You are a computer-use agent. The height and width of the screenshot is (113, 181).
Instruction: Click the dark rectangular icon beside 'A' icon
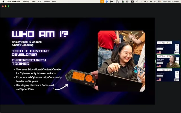(x=127, y=1)
